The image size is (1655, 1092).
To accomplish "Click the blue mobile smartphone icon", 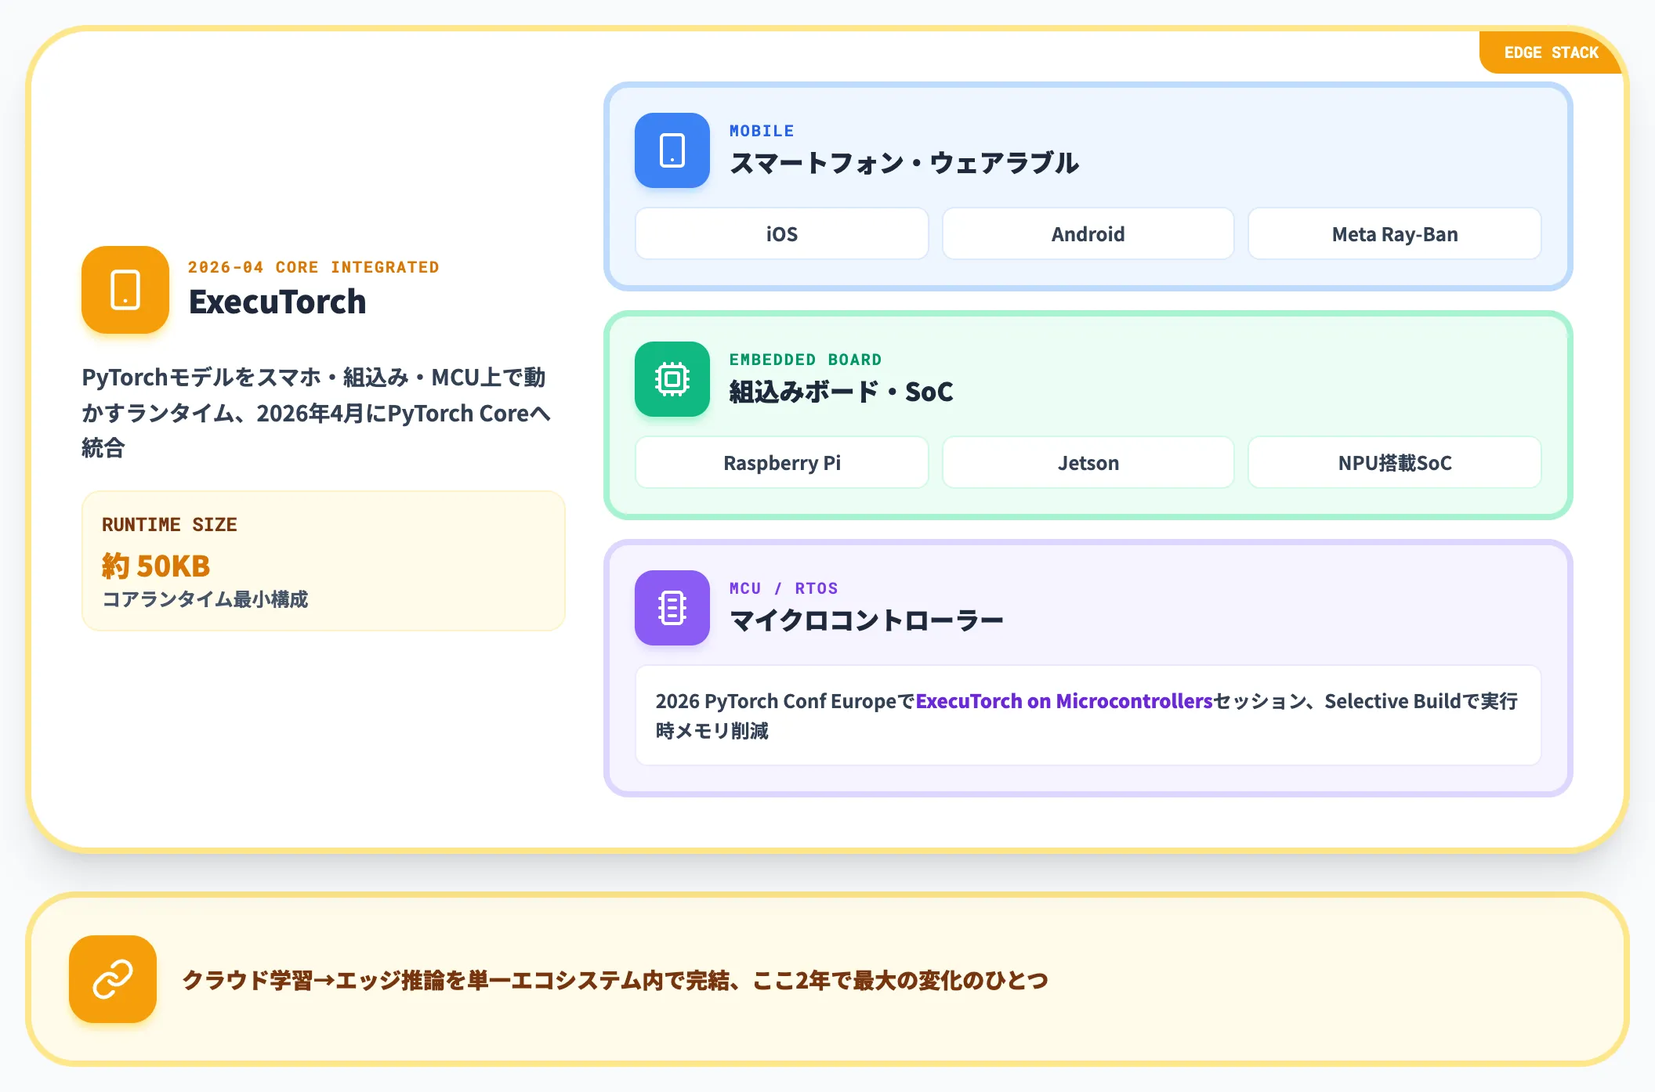I will click(672, 150).
